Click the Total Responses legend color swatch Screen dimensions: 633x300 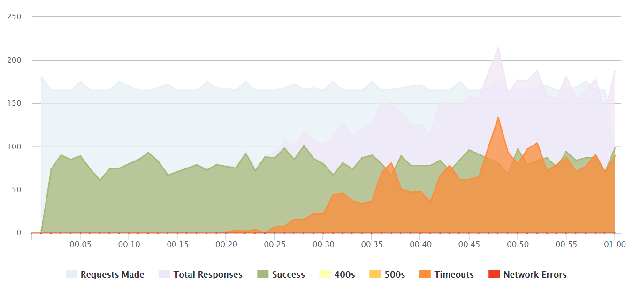(164, 275)
